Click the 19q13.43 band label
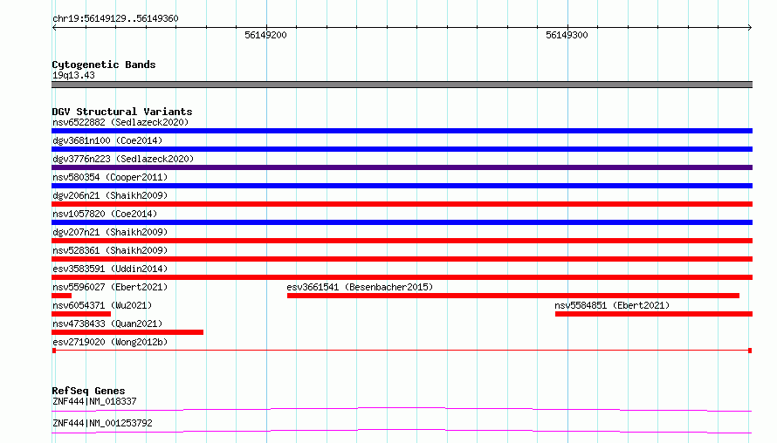 (x=73, y=75)
